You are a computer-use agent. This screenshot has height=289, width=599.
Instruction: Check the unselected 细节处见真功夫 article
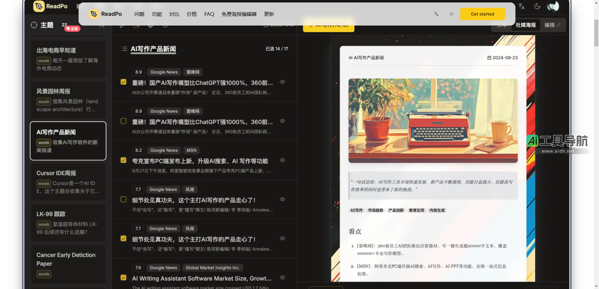click(x=123, y=199)
